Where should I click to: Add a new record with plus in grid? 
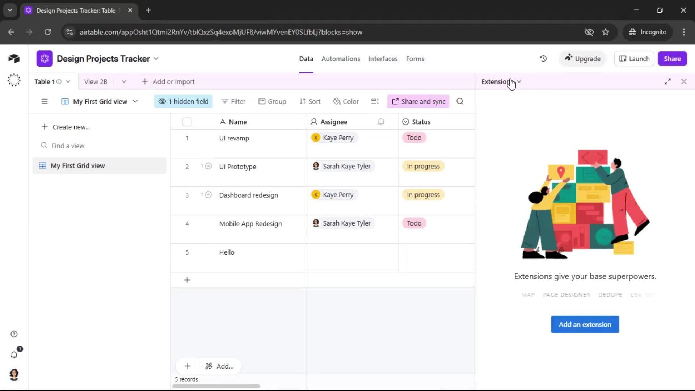(187, 280)
